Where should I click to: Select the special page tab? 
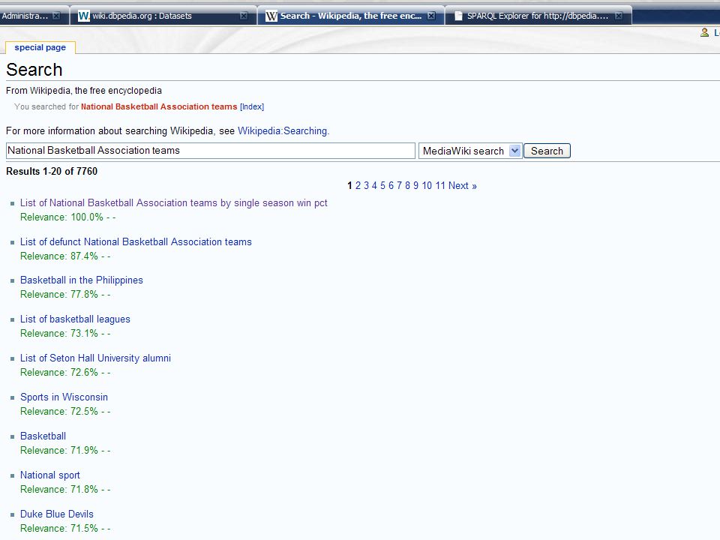coord(40,47)
